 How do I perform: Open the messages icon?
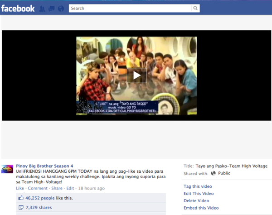(51, 9)
